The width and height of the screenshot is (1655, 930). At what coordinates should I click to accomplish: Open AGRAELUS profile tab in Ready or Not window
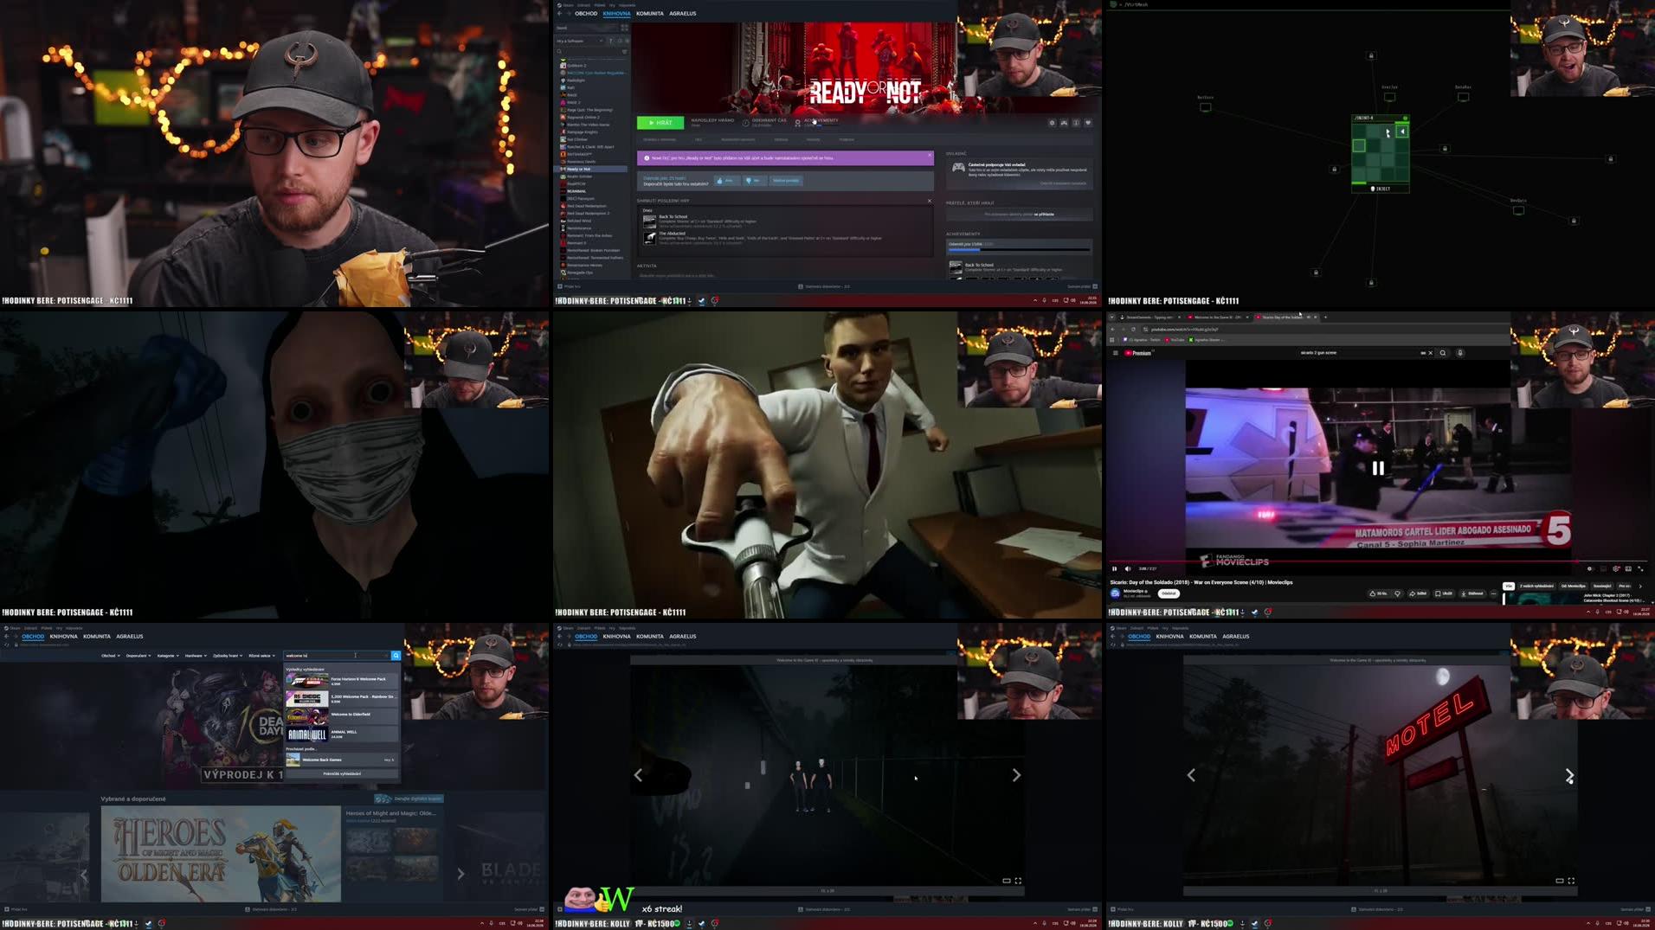[x=683, y=13]
